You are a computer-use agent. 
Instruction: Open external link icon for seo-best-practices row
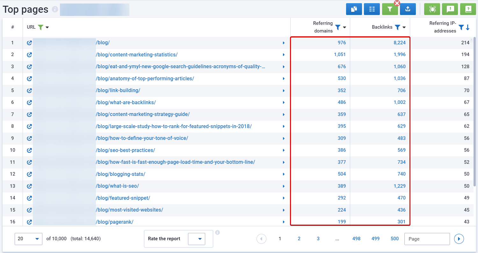click(29, 150)
